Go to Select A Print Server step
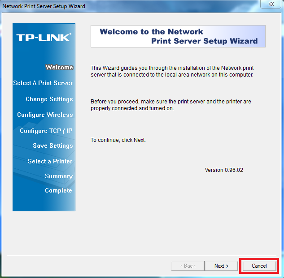Image resolution: width=284 pixels, height=278 pixels. (x=43, y=83)
